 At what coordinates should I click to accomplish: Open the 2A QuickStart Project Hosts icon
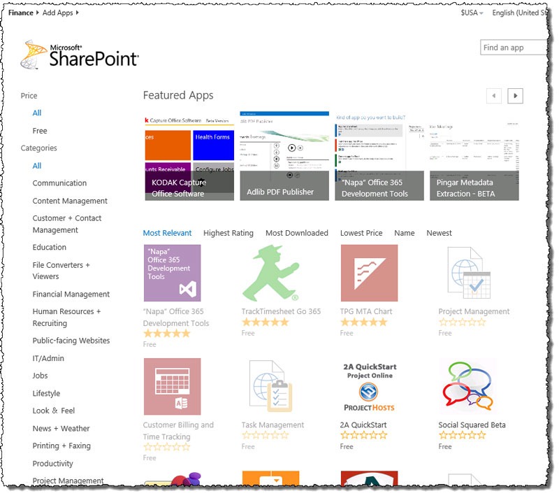tap(369, 387)
